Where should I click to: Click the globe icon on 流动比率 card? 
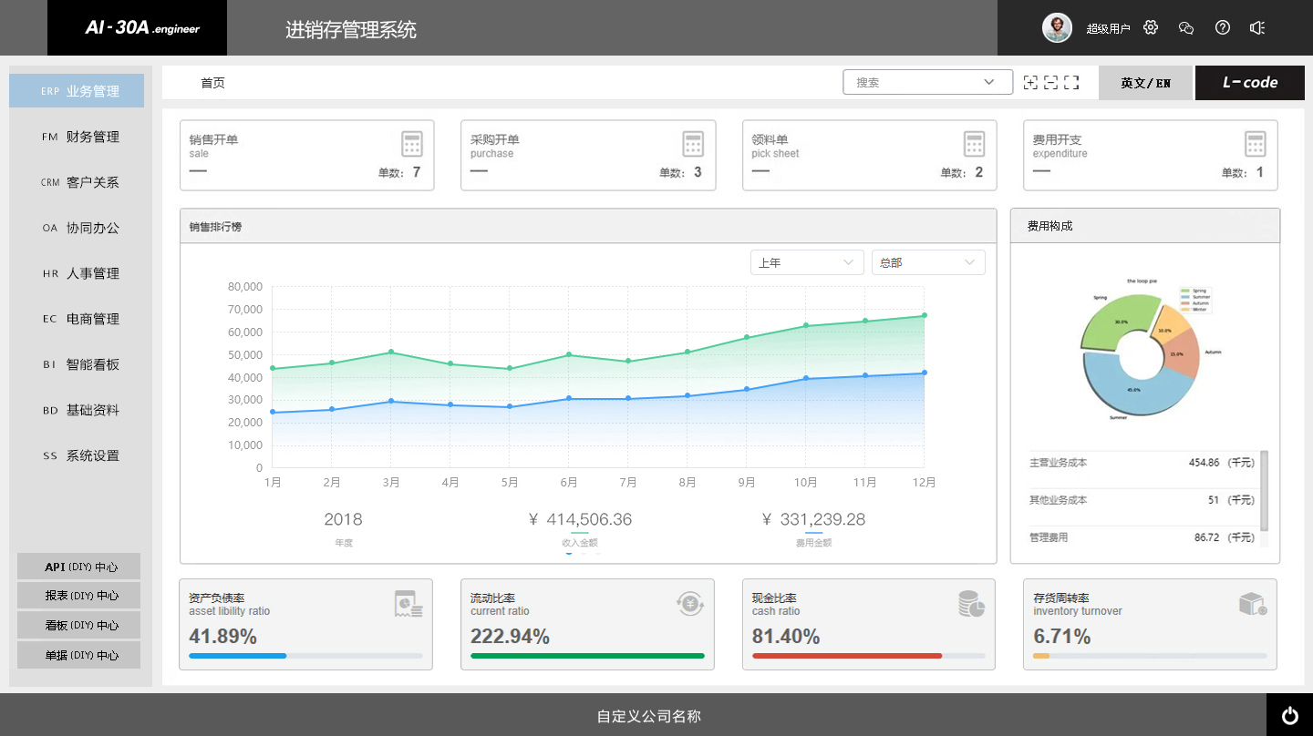pos(689,603)
